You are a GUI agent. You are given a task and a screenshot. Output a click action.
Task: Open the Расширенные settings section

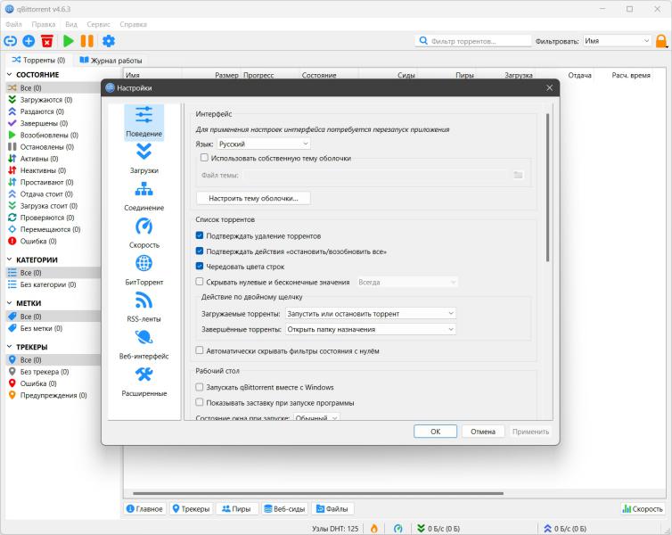tap(144, 382)
